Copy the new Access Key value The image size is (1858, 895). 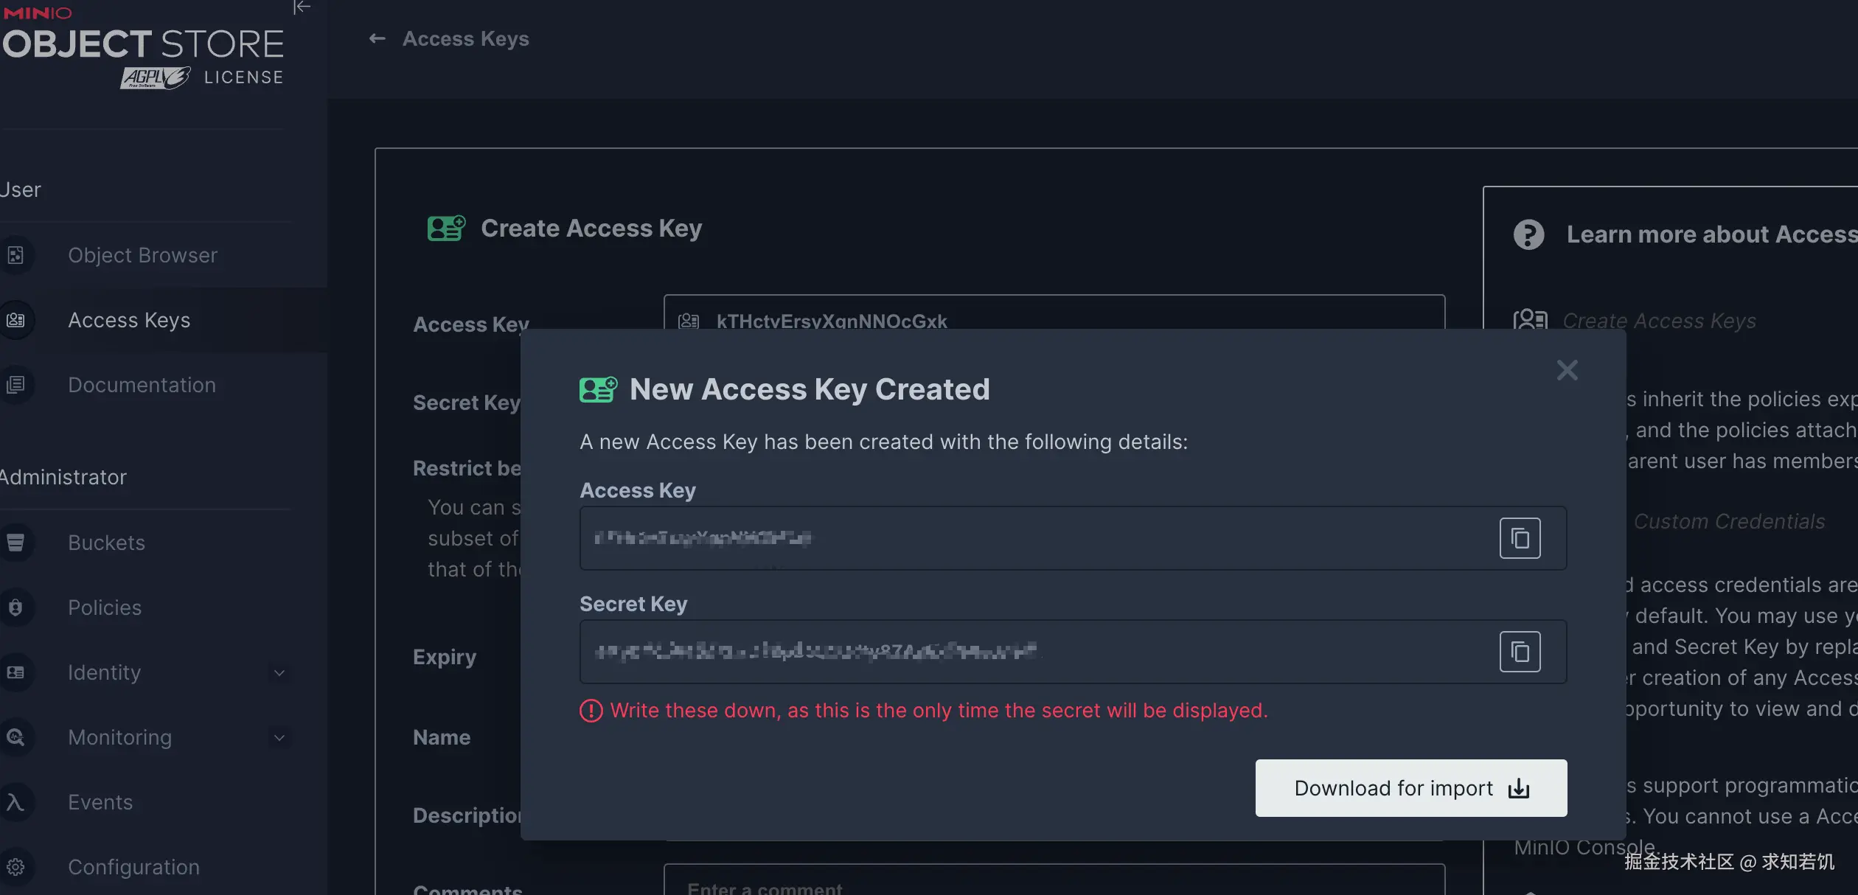point(1519,538)
